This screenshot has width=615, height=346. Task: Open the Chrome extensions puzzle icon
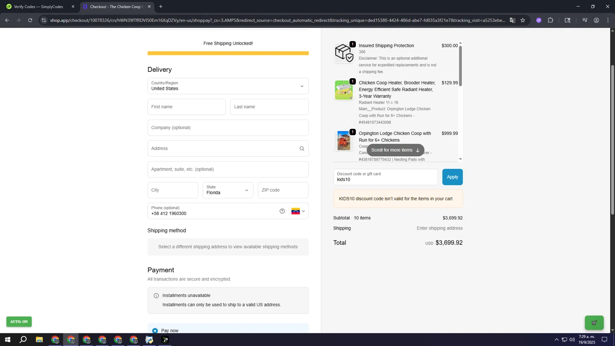point(551,20)
